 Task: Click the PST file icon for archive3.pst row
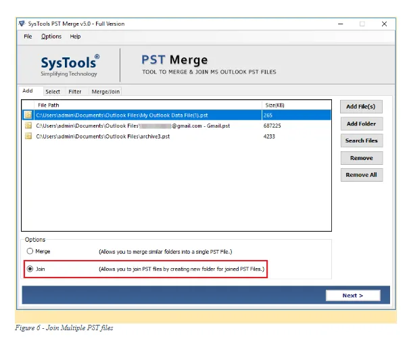28,136
